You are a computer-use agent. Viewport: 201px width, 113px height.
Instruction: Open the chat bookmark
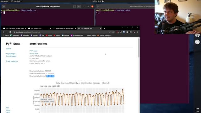(42, 35)
